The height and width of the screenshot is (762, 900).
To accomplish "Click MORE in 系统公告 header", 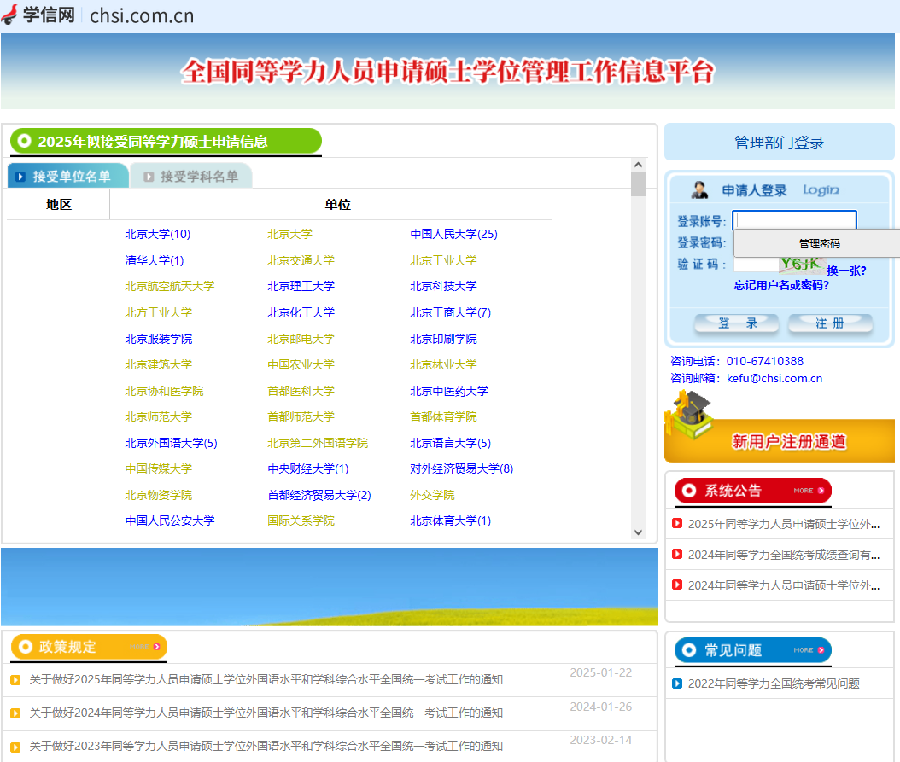I will (809, 491).
